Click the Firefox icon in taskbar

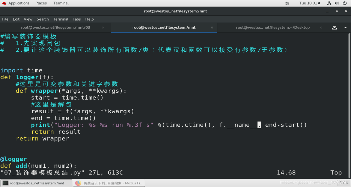[78, 183]
